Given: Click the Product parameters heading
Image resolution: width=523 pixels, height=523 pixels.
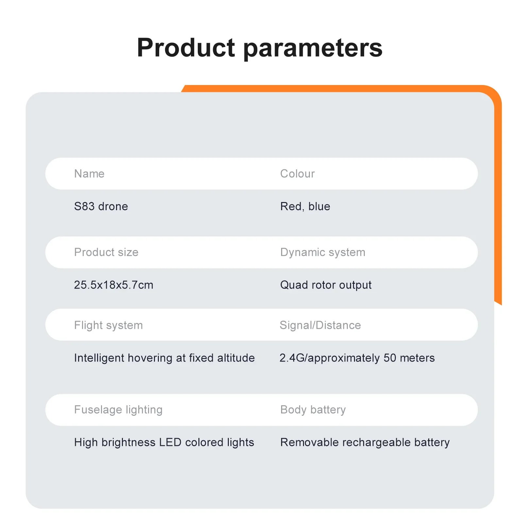Looking at the screenshot, I should (260, 48).
